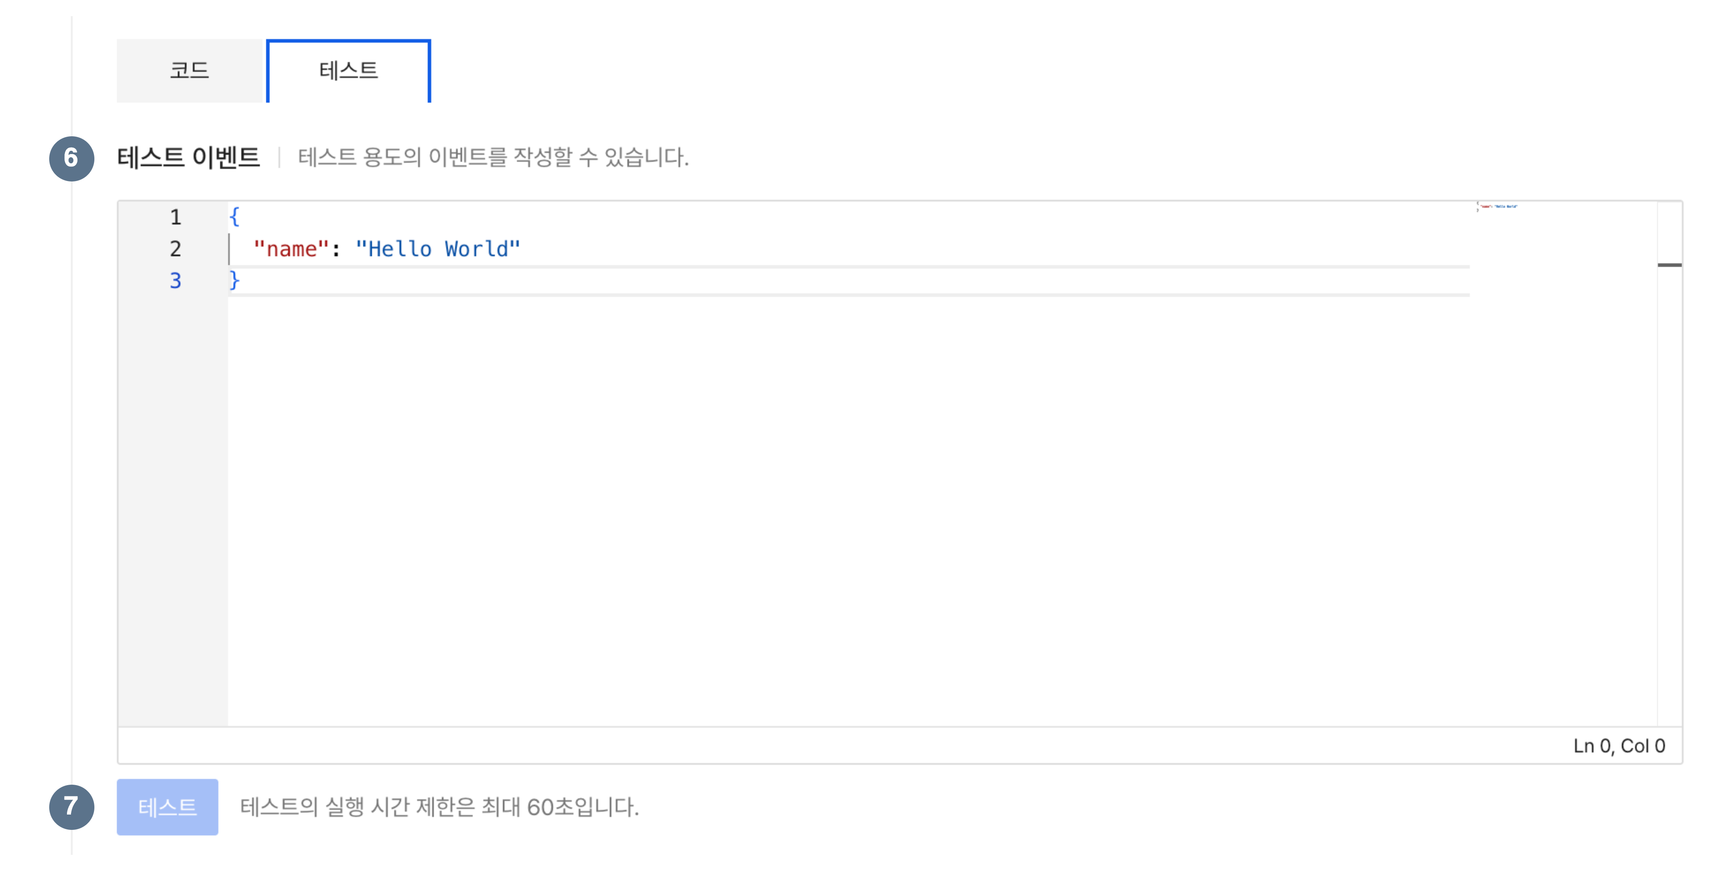Select the 테스트 tab
The width and height of the screenshot is (1720, 871).
(349, 71)
